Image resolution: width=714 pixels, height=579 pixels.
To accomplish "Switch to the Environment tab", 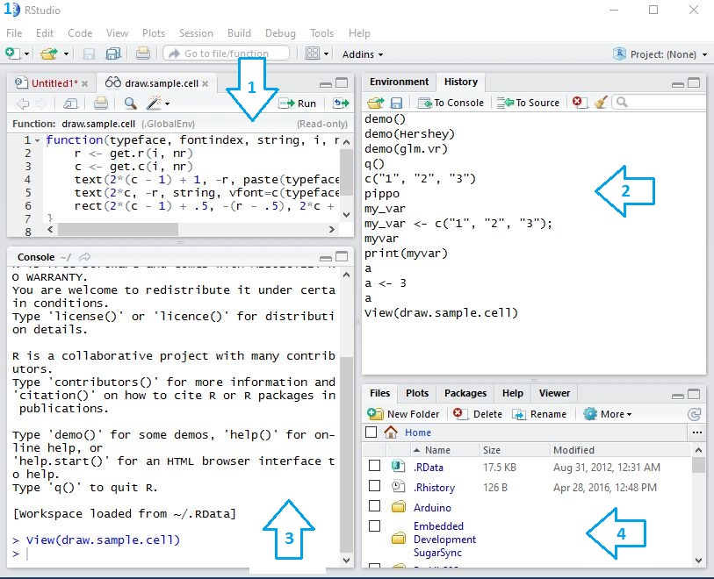I will tap(399, 82).
